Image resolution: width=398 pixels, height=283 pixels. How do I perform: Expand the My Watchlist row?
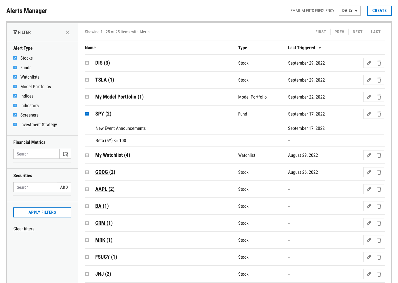(x=87, y=155)
